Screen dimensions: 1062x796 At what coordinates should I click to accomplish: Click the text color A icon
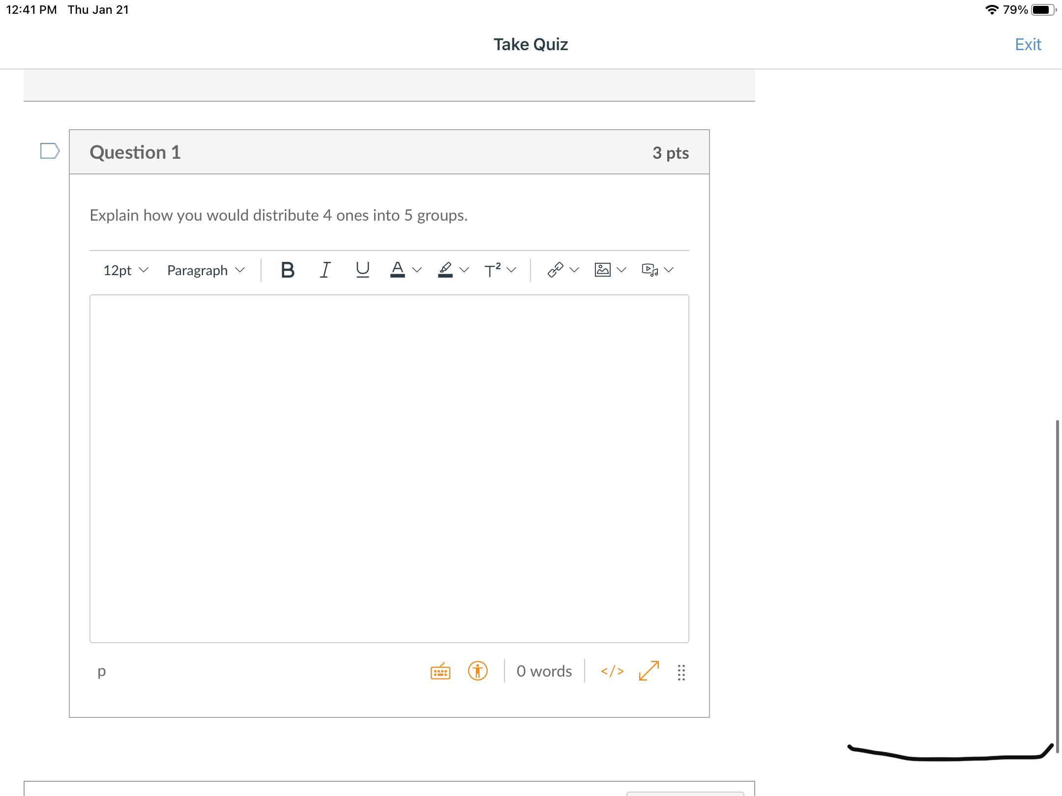click(397, 270)
